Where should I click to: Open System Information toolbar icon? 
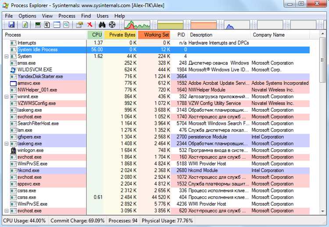pos(38,25)
